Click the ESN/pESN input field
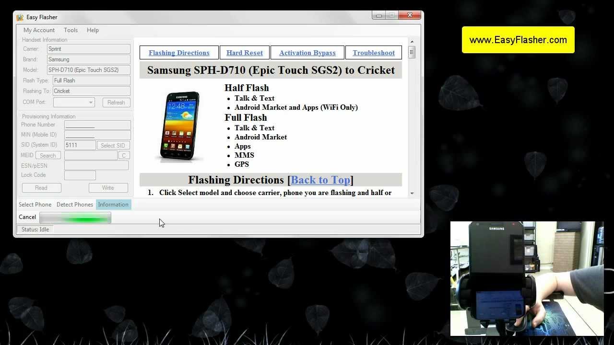 coord(96,165)
